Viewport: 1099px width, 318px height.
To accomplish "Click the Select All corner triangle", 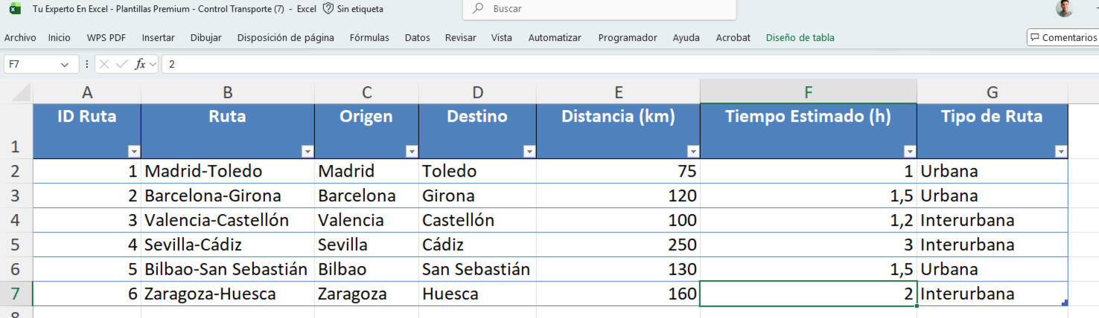I will pyautogui.click(x=21, y=93).
